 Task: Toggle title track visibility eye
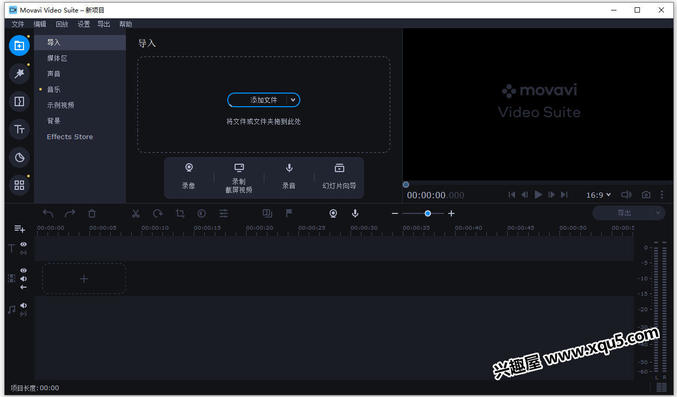(24, 244)
